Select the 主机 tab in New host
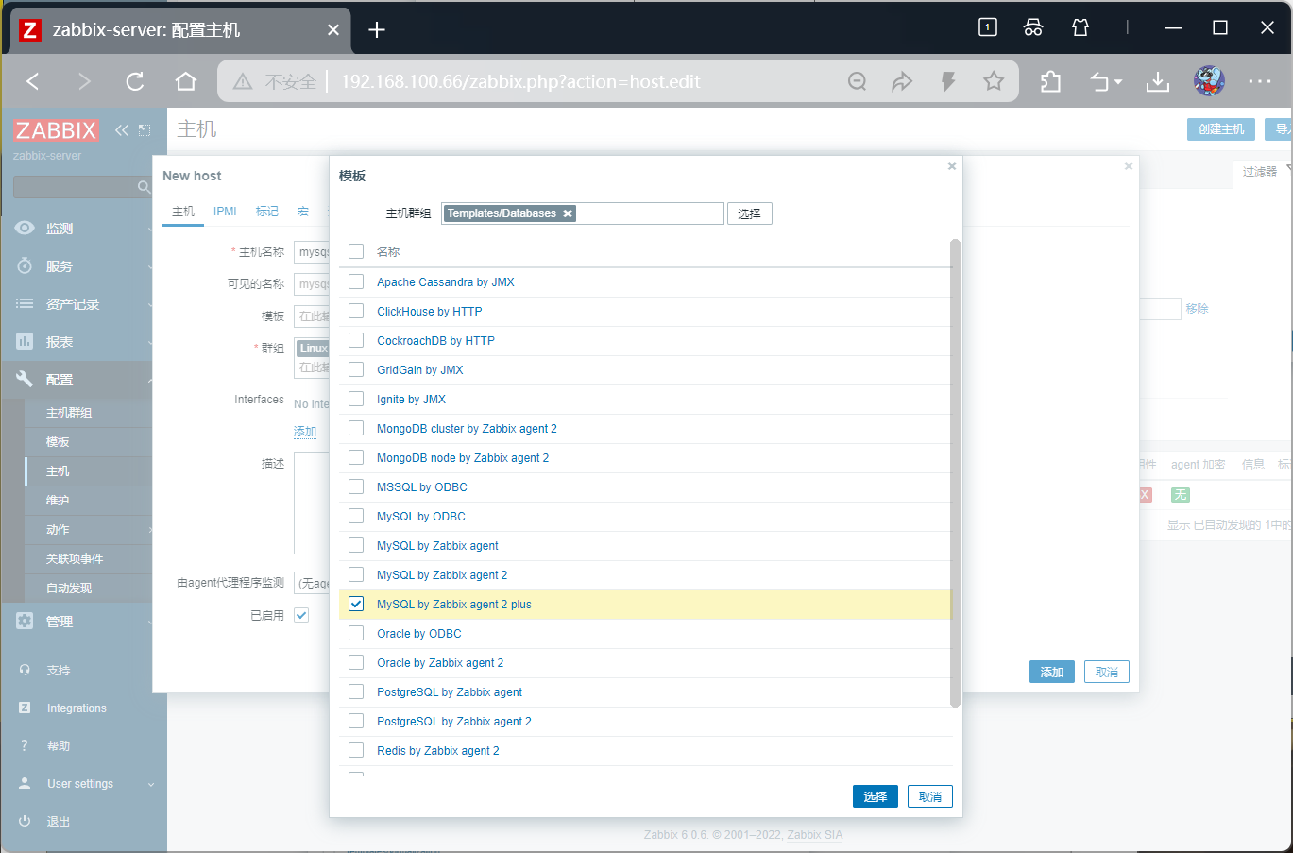This screenshot has width=1293, height=853. (x=183, y=212)
